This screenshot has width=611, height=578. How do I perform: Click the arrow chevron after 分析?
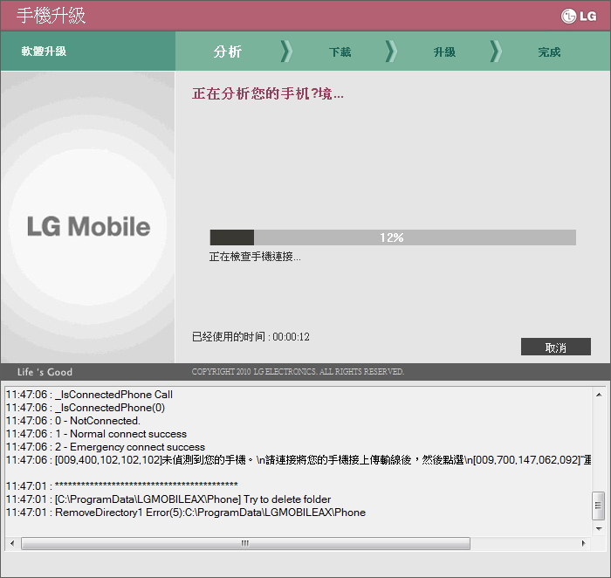tap(286, 51)
